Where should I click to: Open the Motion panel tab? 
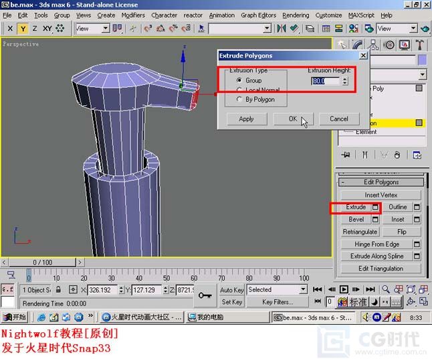click(x=389, y=45)
